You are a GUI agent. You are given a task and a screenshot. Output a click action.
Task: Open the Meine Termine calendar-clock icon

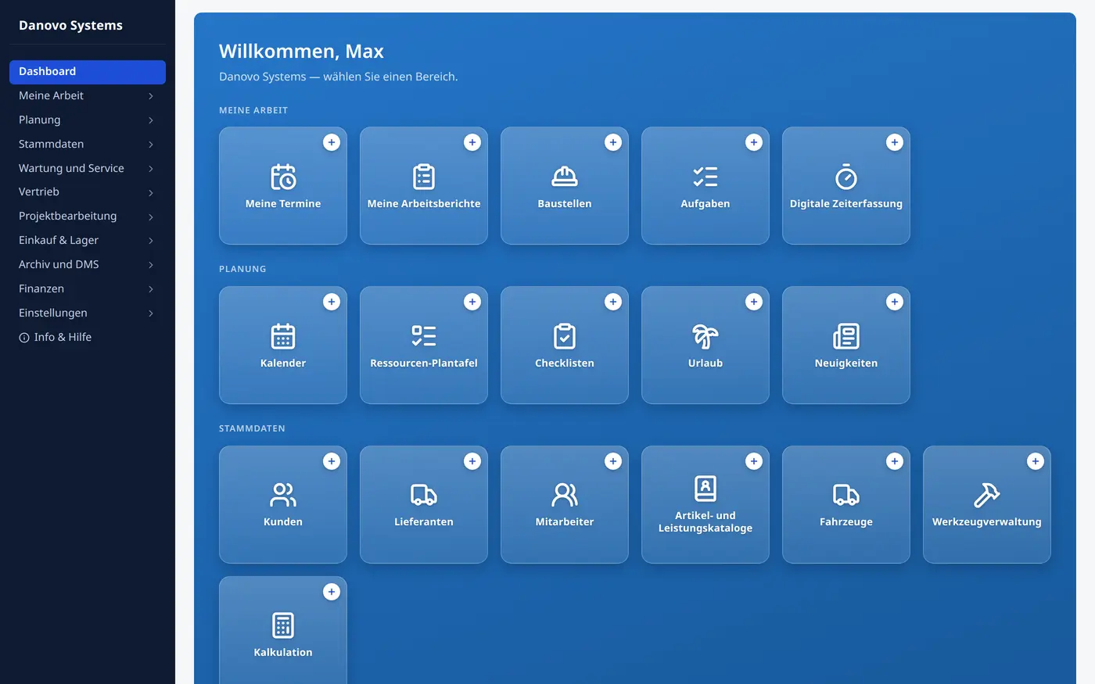point(283,177)
